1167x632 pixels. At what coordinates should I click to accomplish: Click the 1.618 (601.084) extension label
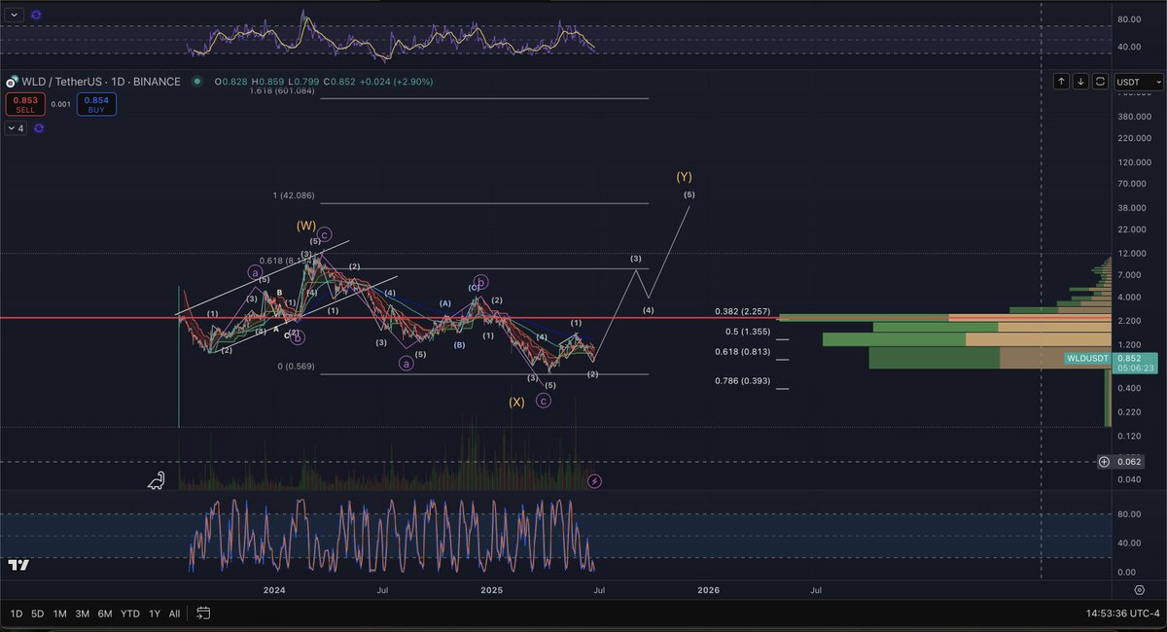282,90
